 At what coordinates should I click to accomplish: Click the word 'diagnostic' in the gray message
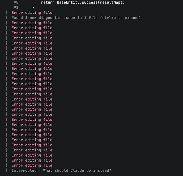click(x=50, y=18)
